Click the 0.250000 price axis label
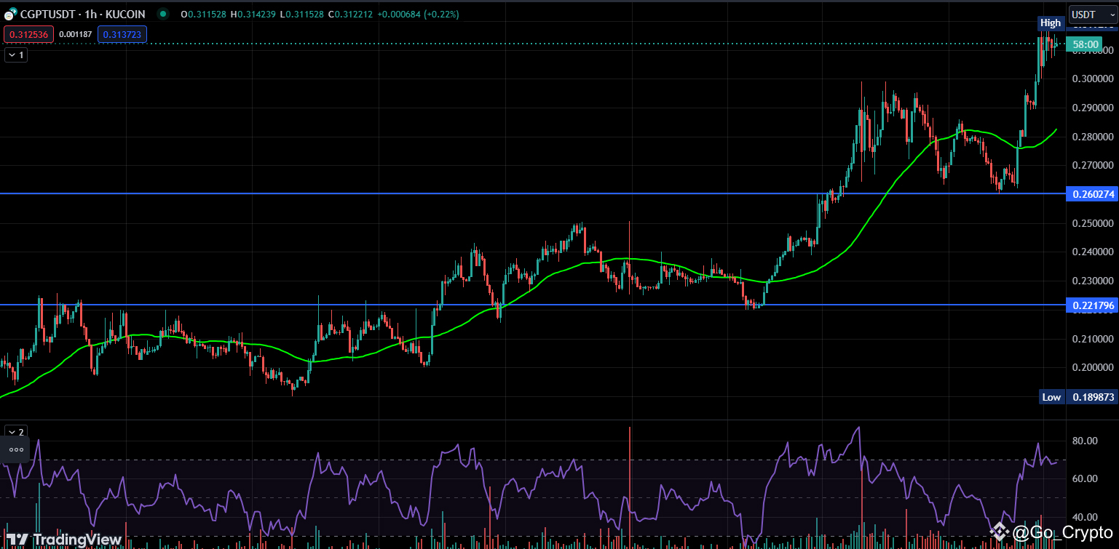 (1092, 223)
